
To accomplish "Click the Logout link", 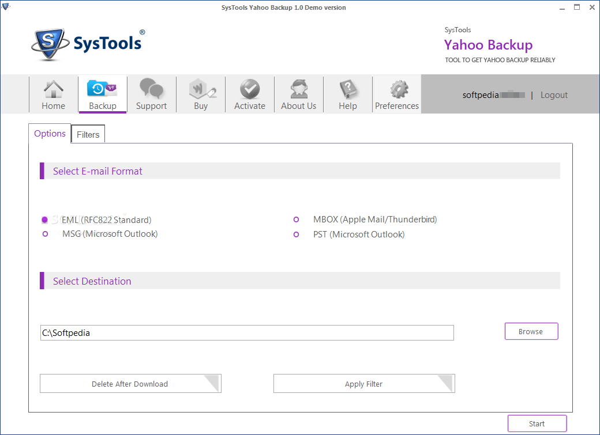I will [x=553, y=94].
